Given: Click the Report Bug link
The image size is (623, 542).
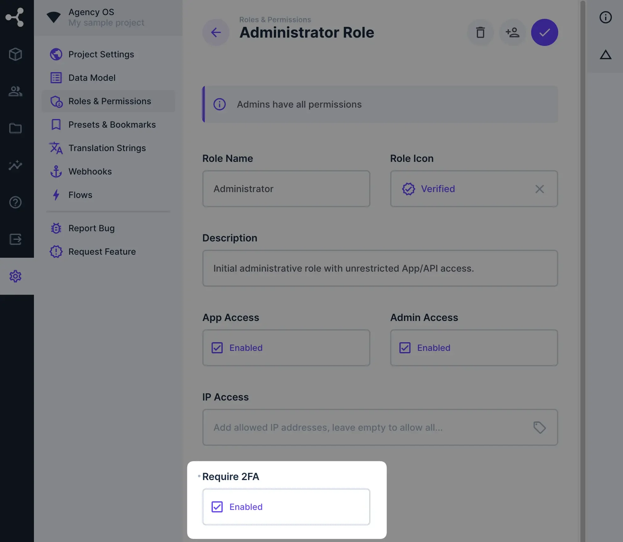Looking at the screenshot, I should (91, 228).
